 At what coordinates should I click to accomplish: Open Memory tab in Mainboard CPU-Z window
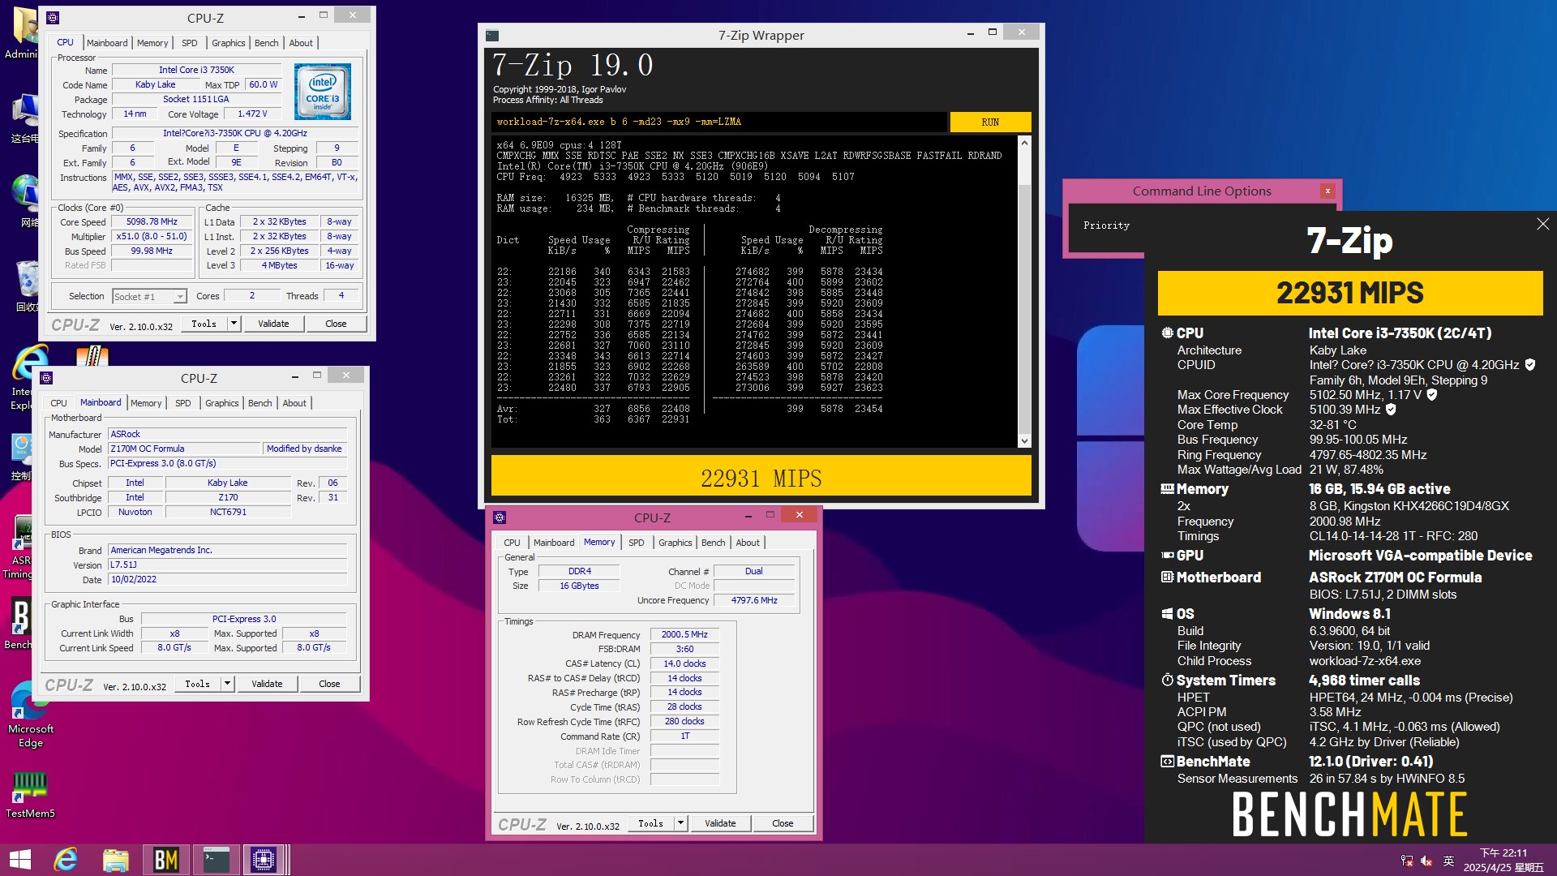tap(146, 403)
